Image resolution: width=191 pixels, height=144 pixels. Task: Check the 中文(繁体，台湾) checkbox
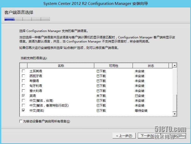point(23,100)
